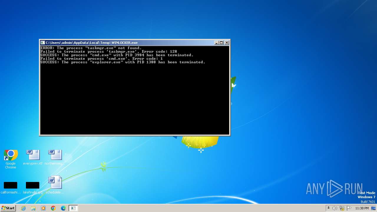Screen dimensions: 377x212
Task: Click the 11:38 PM clock
Action: click(x=362, y=208)
